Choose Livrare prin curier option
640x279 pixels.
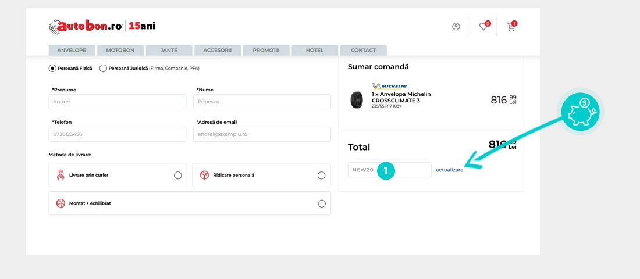tap(177, 176)
